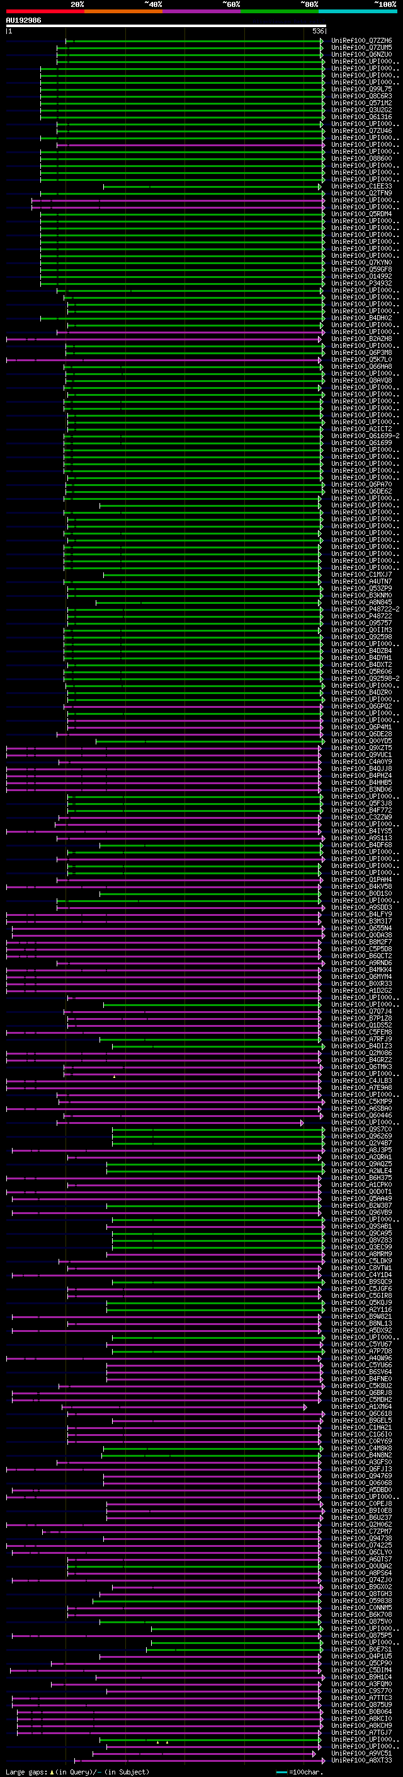
Task: Select the UniRef100_A8N845 label
Action: (x=361, y=602)
